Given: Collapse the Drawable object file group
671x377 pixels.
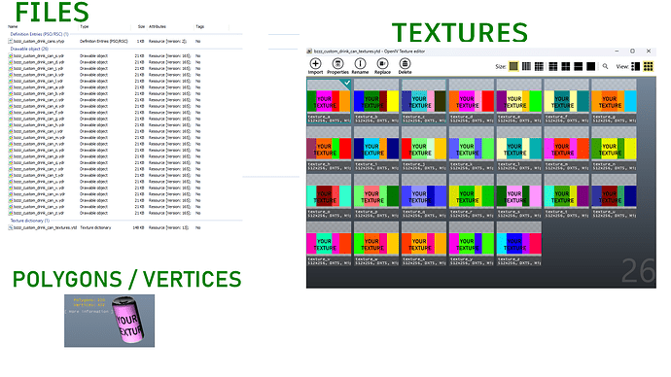Looking at the screenshot, I should 29,49.
